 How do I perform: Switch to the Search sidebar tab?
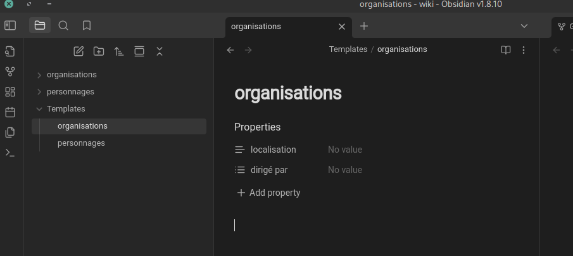(63, 26)
